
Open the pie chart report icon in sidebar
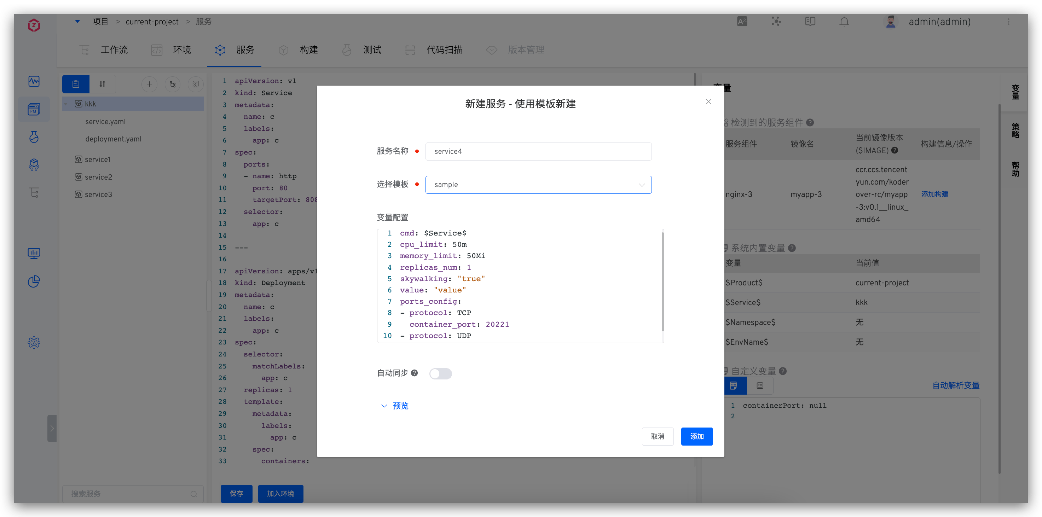click(34, 281)
